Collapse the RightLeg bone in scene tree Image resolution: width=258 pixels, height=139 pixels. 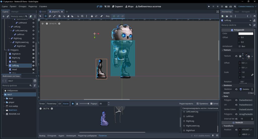9,38
